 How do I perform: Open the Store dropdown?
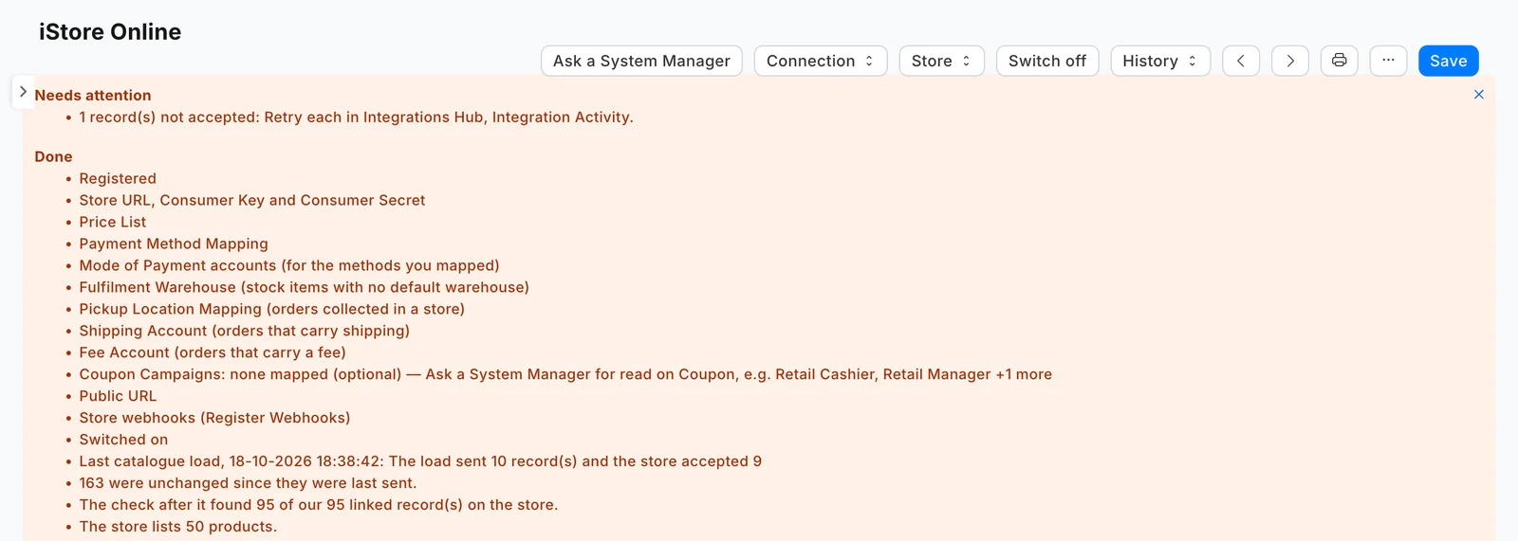pyautogui.click(x=941, y=61)
